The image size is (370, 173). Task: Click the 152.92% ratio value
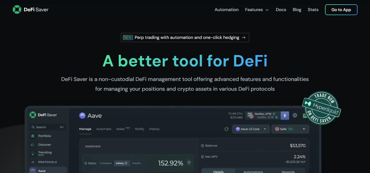tap(171, 163)
